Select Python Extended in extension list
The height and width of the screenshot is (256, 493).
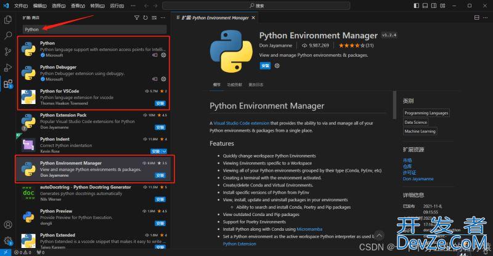(x=93, y=241)
